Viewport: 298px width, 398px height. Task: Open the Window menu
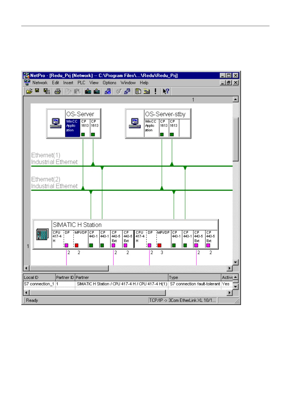pos(128,83)
